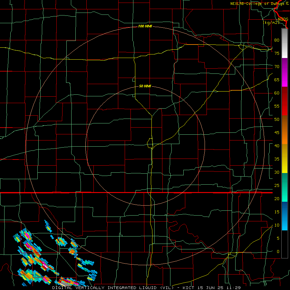Click the yellow segment of color bar
The width and height of the screenshot is (290, 290).
pyautogui.click(x=285, y=159)
